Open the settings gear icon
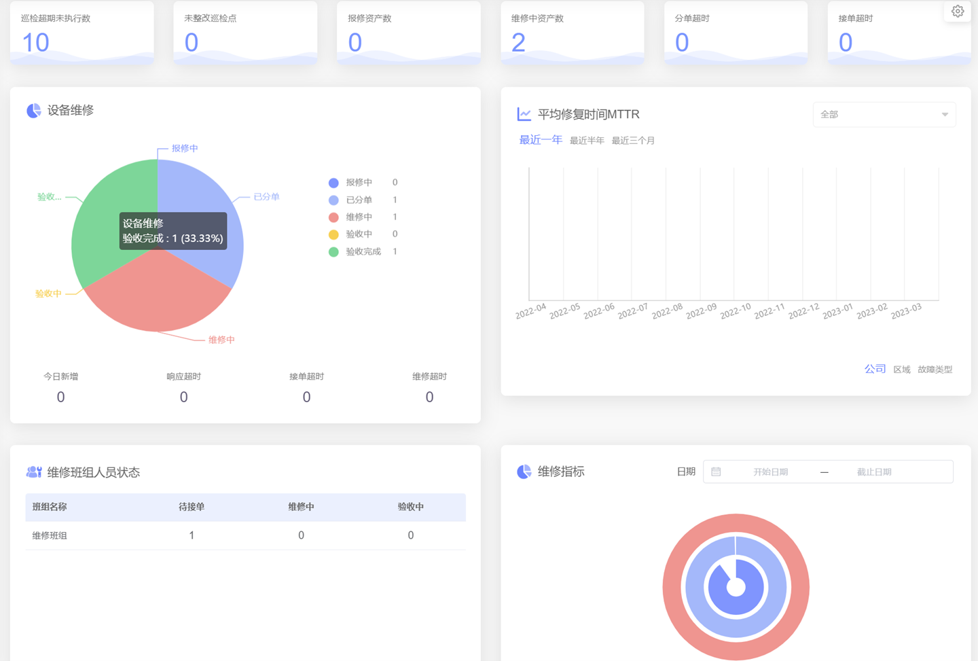This screenshot has width=978, height=661. pos(958,11)
